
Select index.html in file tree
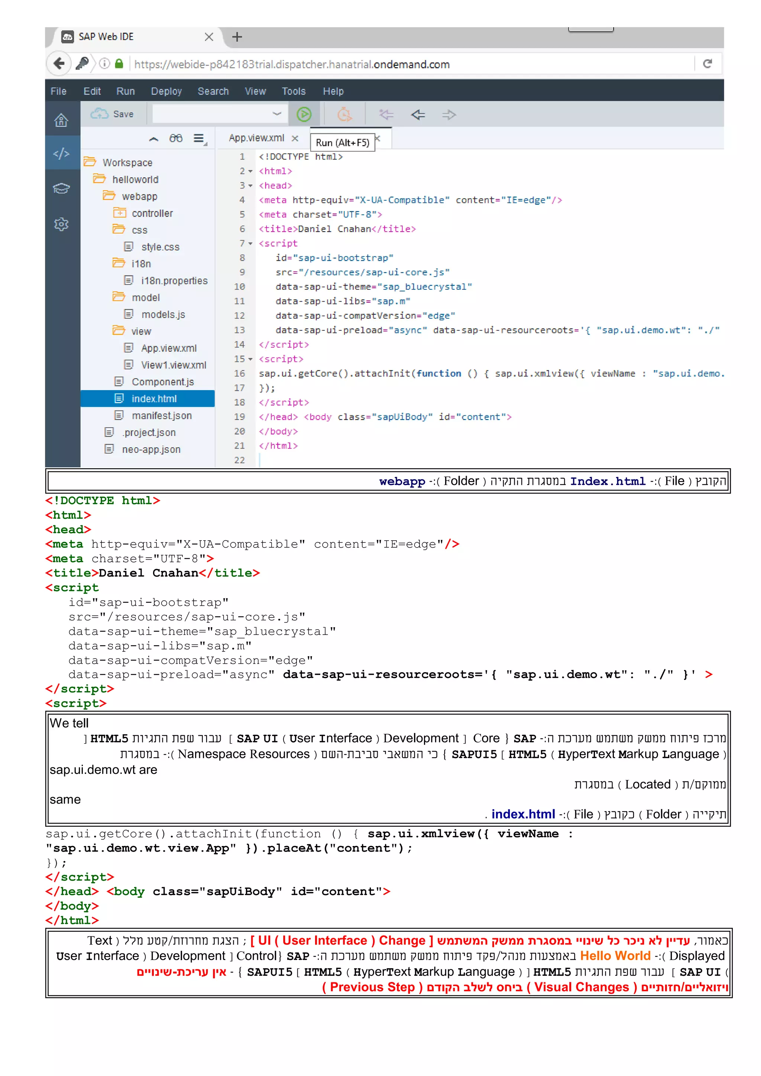[148, 399]
